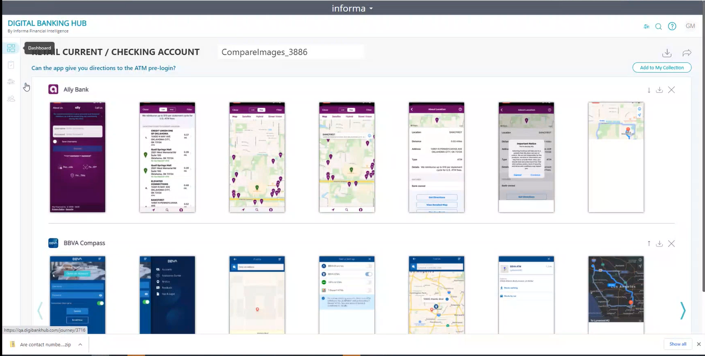Click the BBVA Compass heading text
This screenshot has width=705, height=356.
pyautogui.click(x=84, y=243)
